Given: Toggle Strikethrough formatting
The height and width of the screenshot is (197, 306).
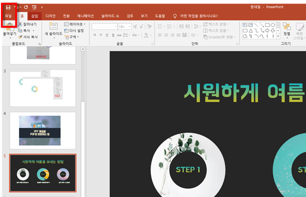Looking at the screenshot, I should pos(119,35).
